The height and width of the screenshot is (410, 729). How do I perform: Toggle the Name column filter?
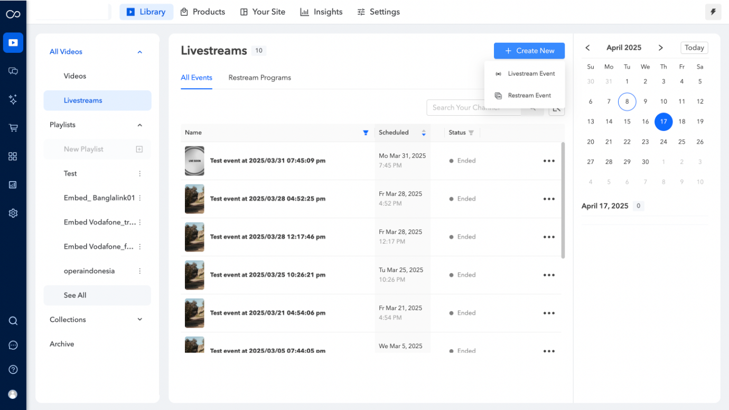pos(366,133)
